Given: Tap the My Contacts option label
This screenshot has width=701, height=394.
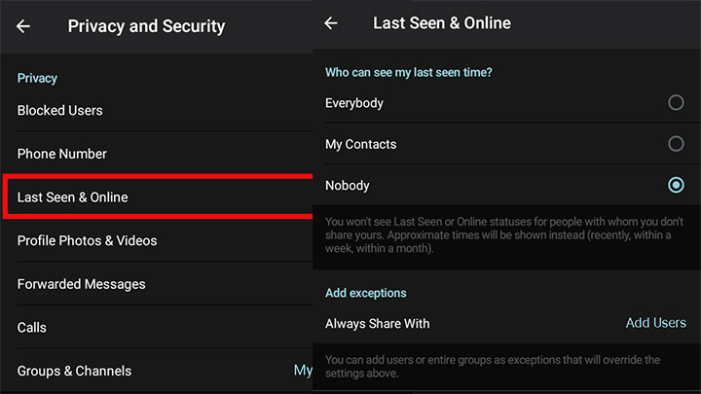Looking at the screenshot, I should pyautogui.click(x=361, y=144).
